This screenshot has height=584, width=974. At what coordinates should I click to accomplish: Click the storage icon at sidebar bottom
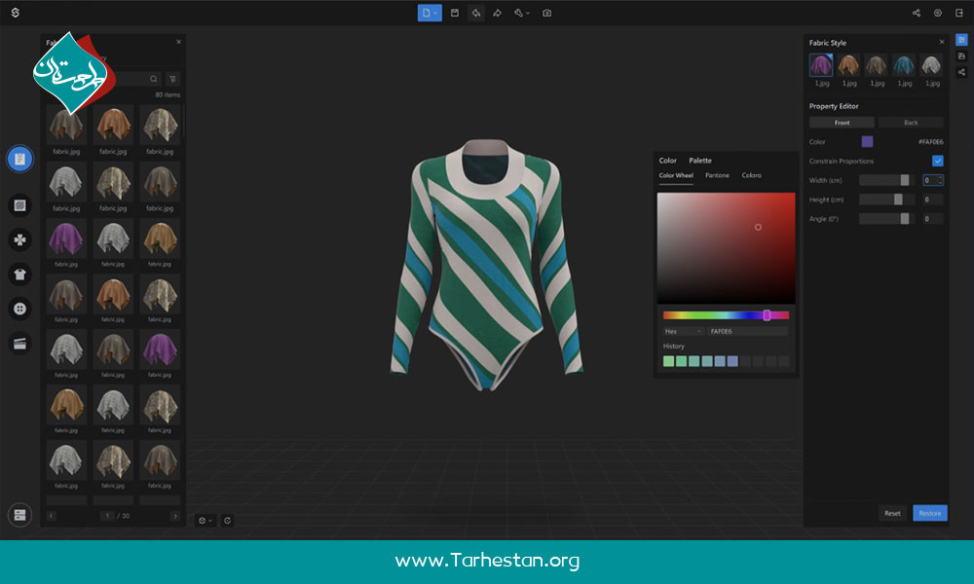[x=19, y=515]
